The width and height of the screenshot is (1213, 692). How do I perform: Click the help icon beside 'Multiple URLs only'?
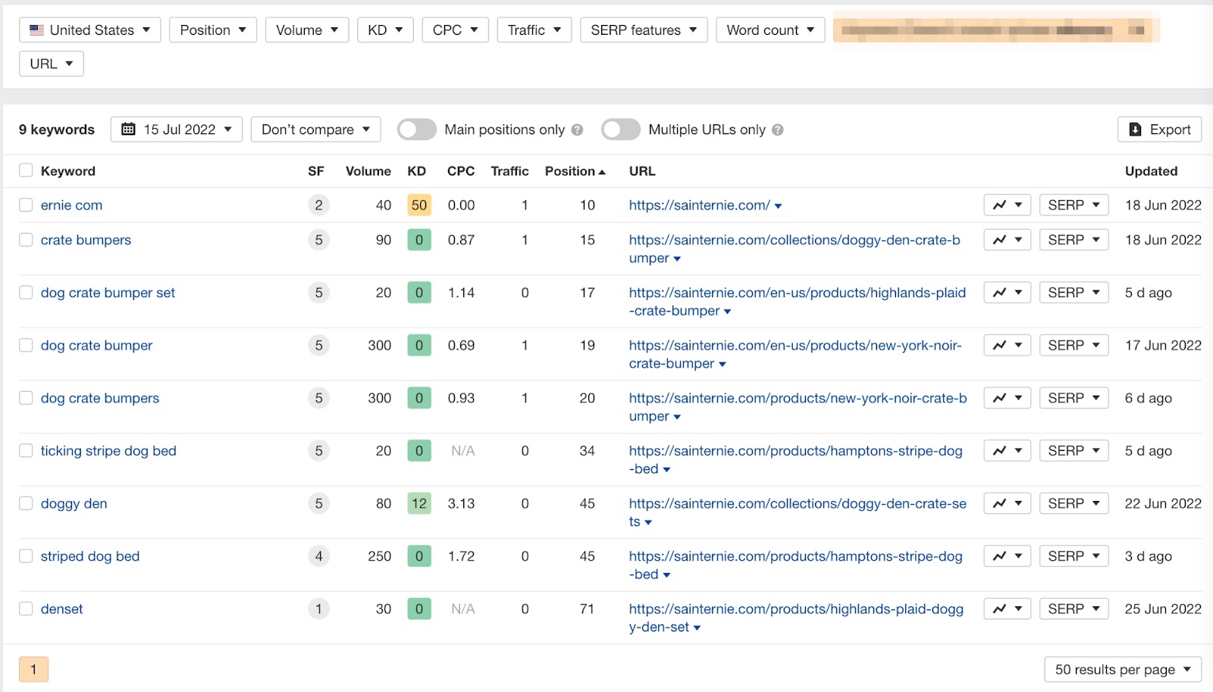(777, 130)
